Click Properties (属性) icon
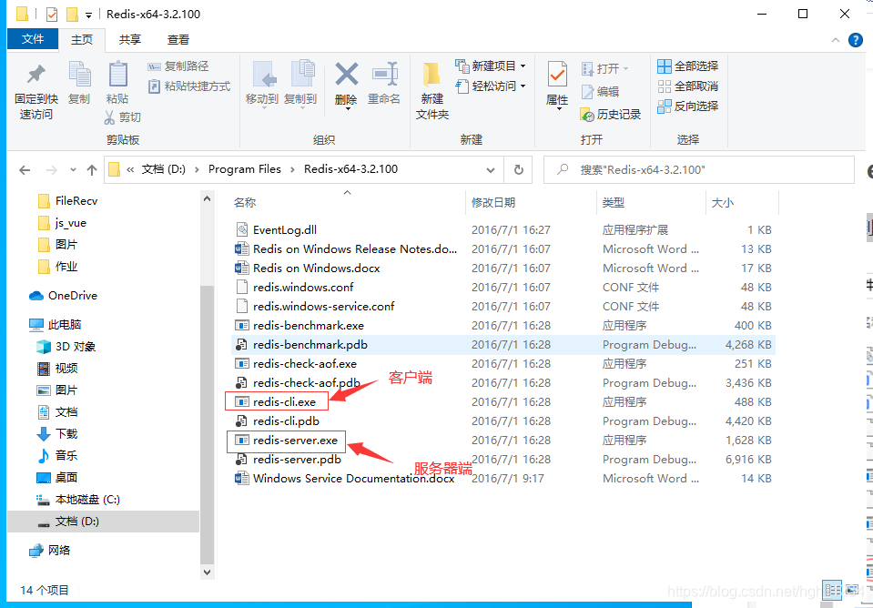 pos(557,75)
